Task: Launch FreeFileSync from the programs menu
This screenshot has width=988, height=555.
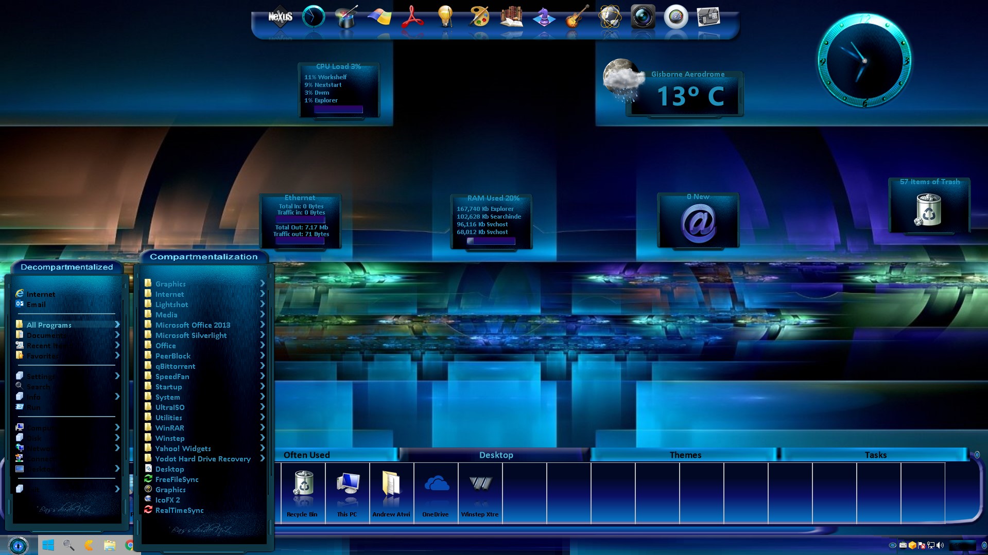Action: click(x=177, y=479)
